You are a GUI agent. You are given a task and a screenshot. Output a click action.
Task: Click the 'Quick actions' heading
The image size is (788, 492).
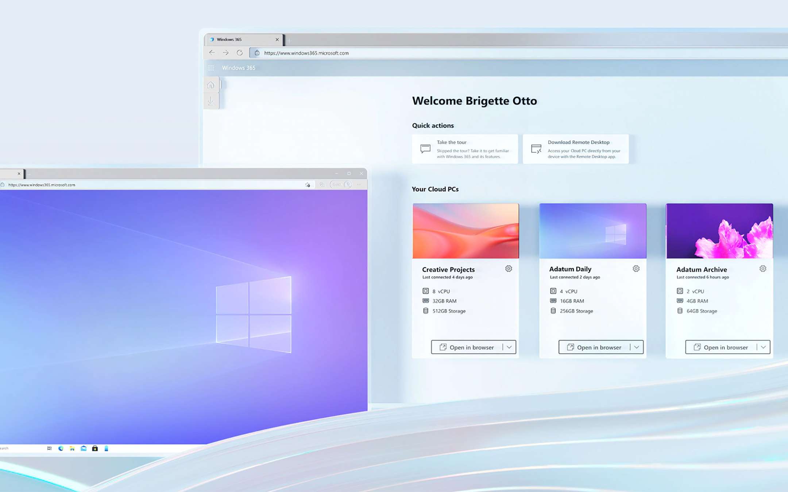click(433, 125)
